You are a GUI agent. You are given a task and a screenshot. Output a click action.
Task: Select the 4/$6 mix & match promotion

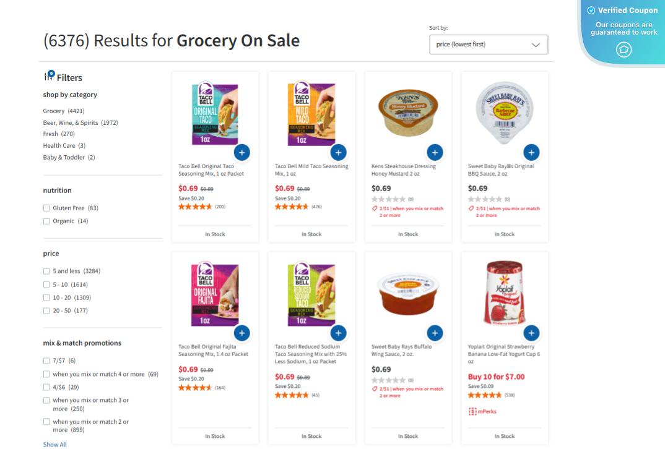(x=46, y=387)
